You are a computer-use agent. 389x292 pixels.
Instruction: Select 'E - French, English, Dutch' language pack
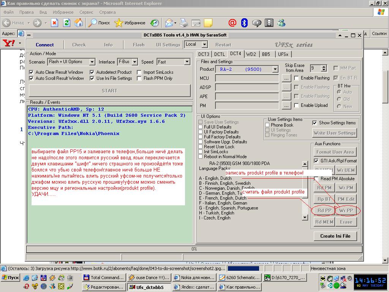click(x=223, y=198)
